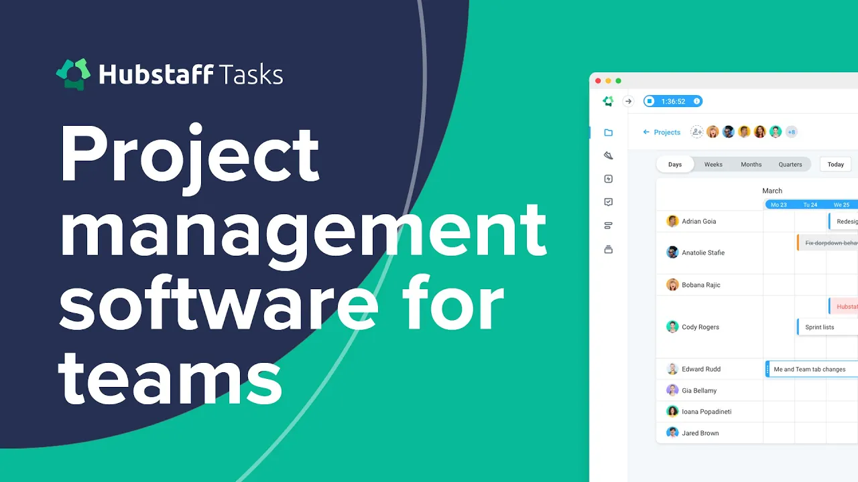This screenshot has width=858, height=482.
Task: Click the March month label
Action: point(772,191)
